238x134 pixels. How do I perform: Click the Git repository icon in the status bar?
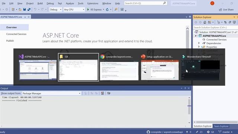[x=208, y=132]
